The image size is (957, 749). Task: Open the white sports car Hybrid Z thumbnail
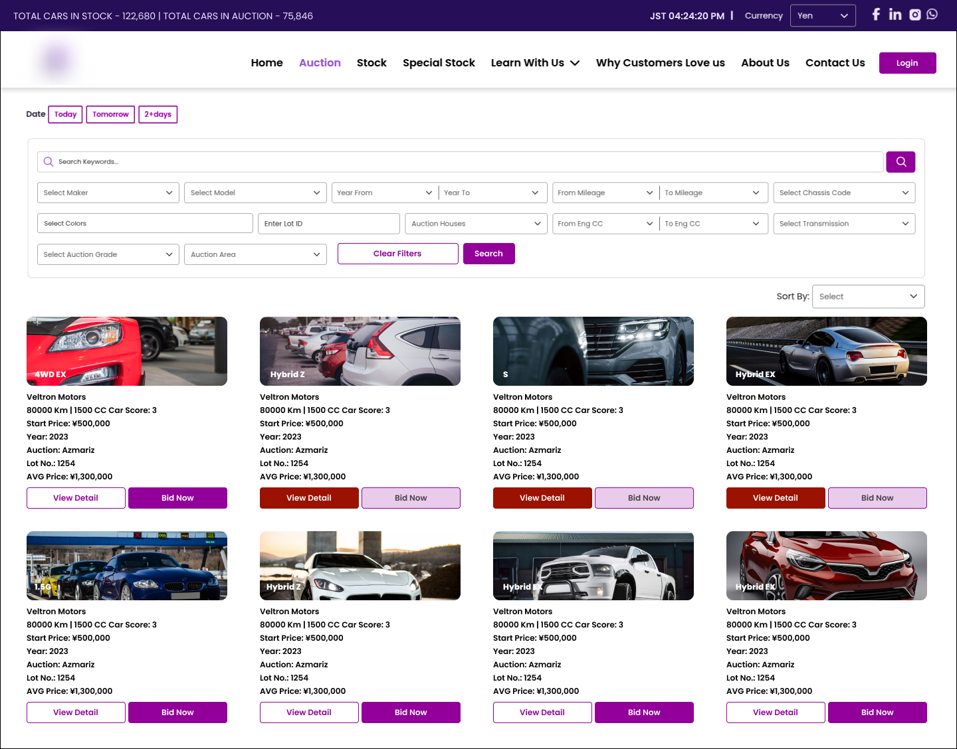point(360,566)
